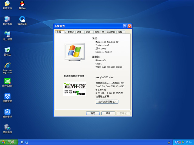194x145 pixels.
Task: Select the 爱奇艺PPS desktop icon
Action: click(7, 82)
